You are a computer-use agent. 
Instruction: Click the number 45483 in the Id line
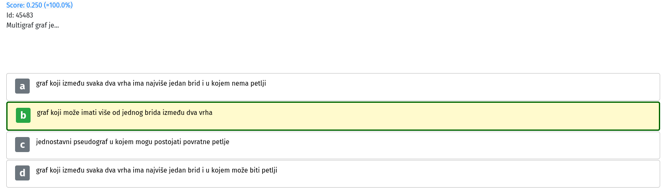(x=24, y=15)
